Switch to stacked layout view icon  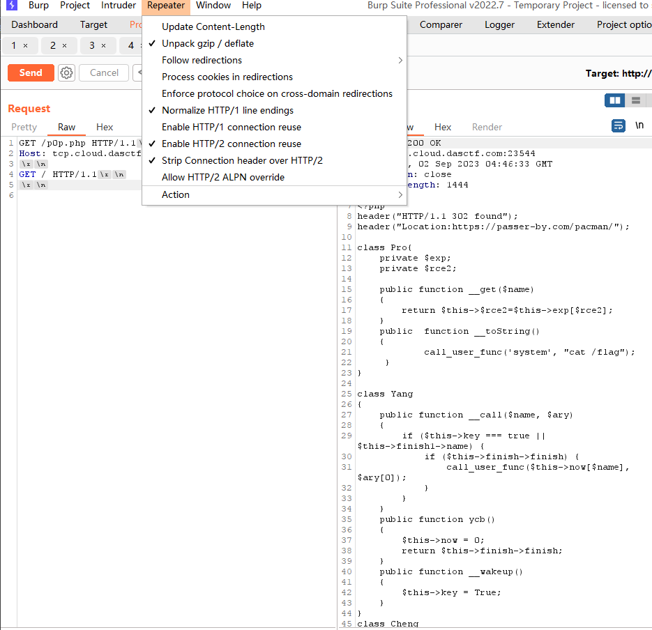click(x=635, y=100)
